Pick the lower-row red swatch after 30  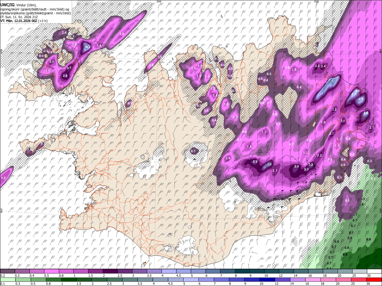374,279
